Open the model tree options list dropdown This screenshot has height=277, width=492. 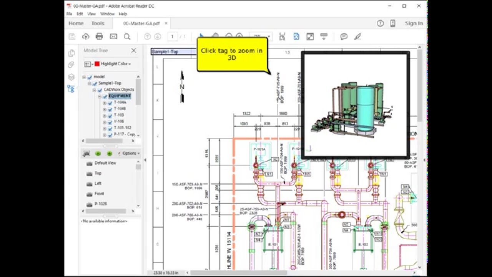[x=88, y=64]
